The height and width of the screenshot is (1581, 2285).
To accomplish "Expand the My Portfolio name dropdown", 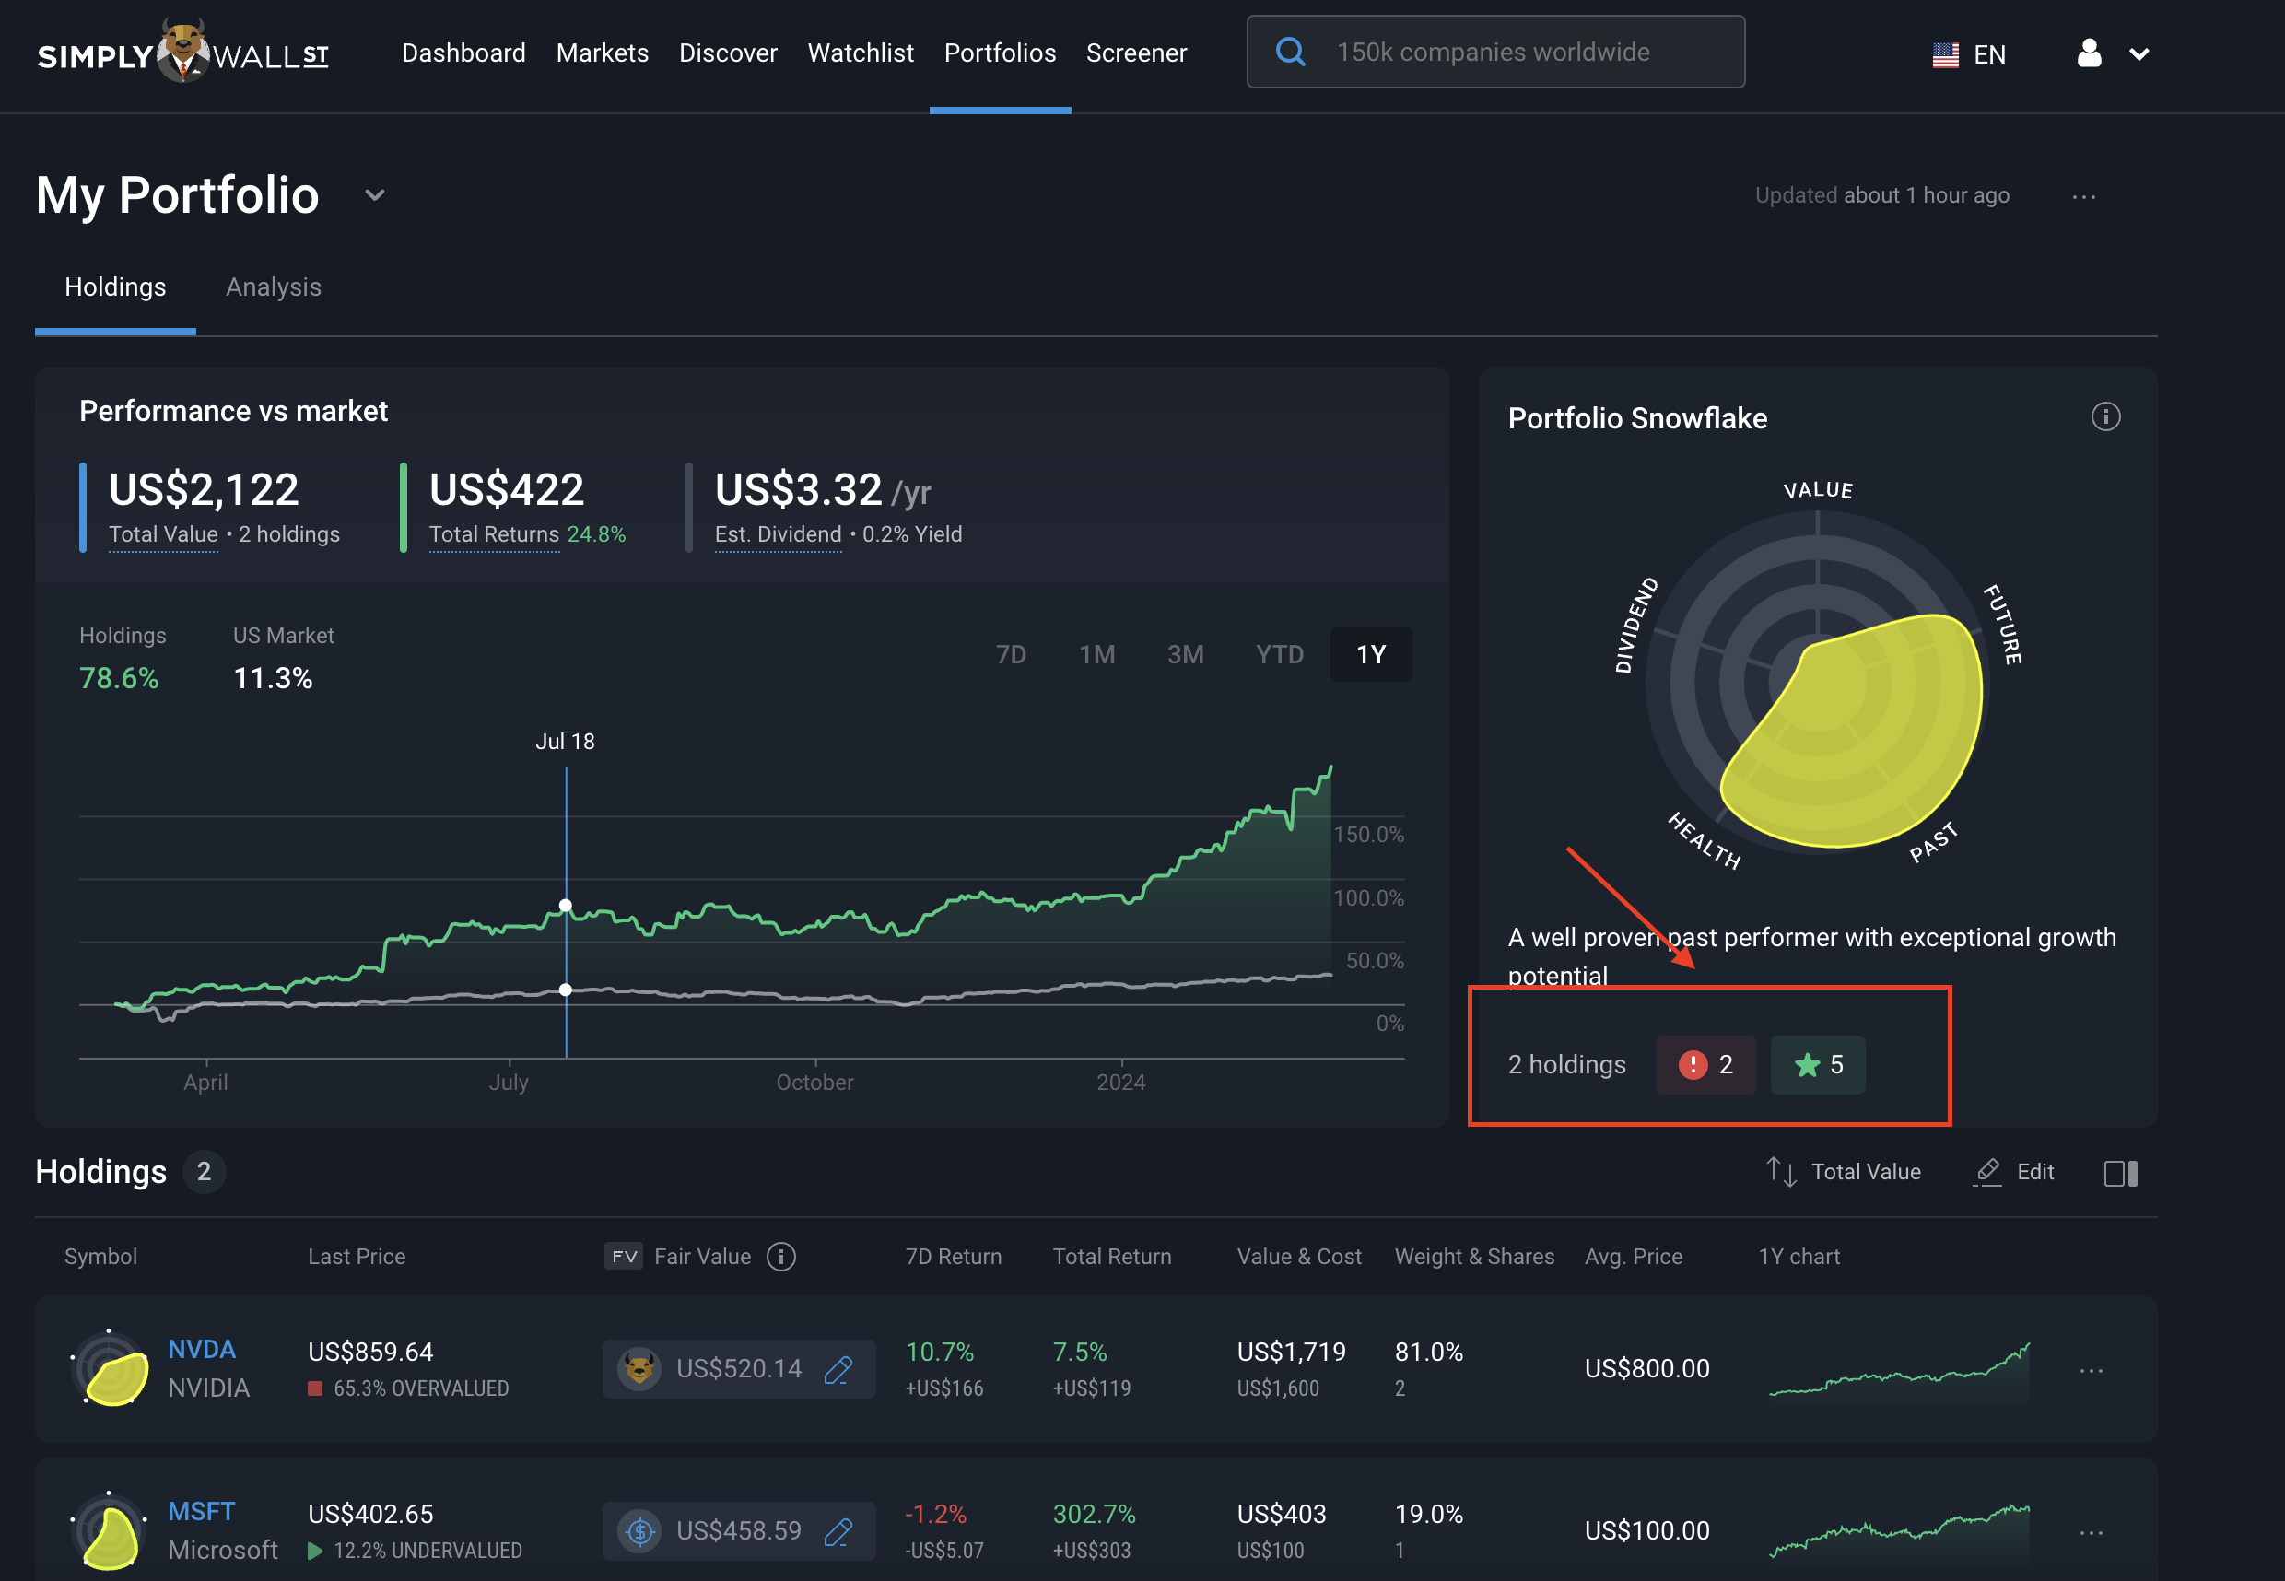I will (x=374, y=195).
